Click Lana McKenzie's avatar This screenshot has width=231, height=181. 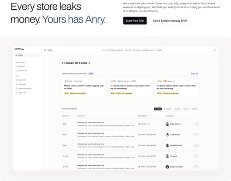pos(167,145)
